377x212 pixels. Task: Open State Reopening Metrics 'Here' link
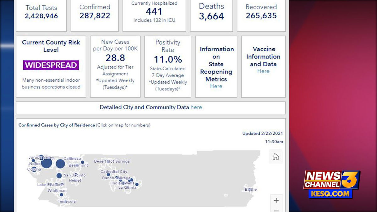pos(216,86)
